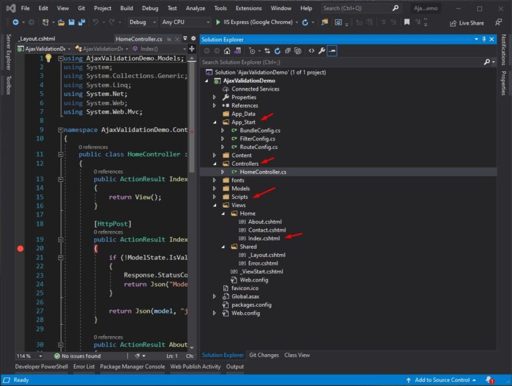Viewport: 512px width, 386px height.
Task: Toggle the breakpoint on line 20
Action: click(20, 248)
